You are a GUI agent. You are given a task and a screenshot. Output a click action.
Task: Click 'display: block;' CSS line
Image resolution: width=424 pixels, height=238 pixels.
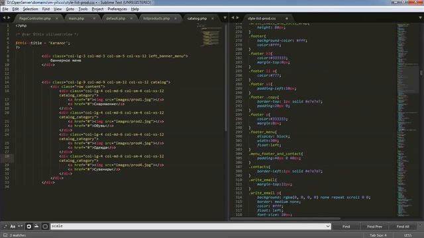click(273, 136)
